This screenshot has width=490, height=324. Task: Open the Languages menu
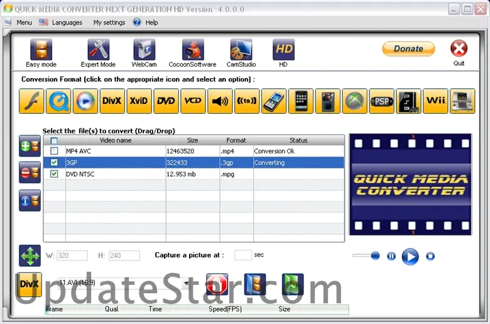(67, 23)
